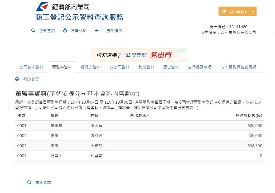Open the 友善列印 link
This screenshot has width=275, height=193.
79,31
